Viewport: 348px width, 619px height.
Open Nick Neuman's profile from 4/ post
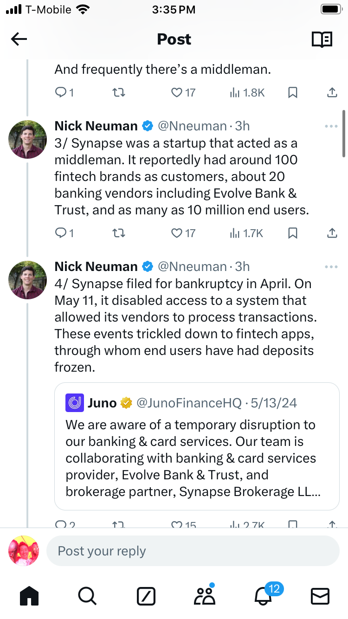[28, 280]
